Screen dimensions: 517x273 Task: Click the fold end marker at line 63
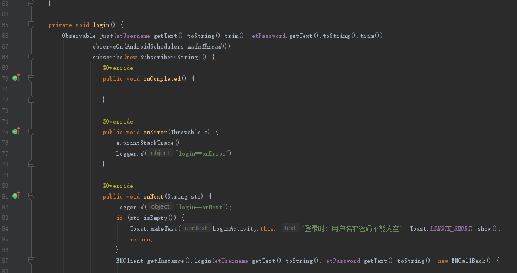(x=31, y=3)
